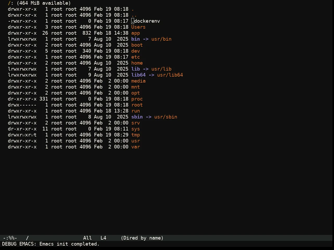The width and height of the screenshot is (334, 250).
Task: Click the size 340 in the dev row
Action: pyautogui.click(x=87, y=51)
